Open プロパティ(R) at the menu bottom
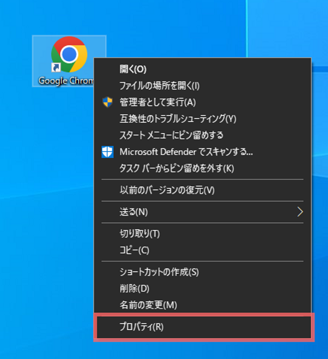This screenshot has height=359, width=328. 204,327
